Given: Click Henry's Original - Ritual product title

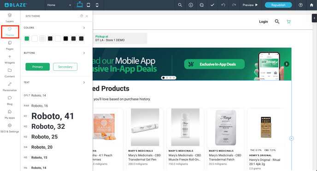Looking at the screenshot, I should (x=264, y=162).
